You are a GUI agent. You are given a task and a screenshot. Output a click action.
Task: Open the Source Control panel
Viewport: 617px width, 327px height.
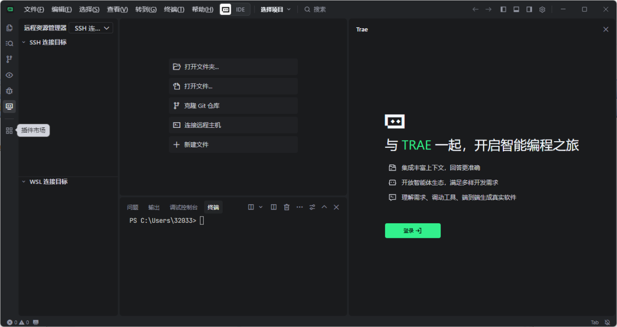[9, 59]
